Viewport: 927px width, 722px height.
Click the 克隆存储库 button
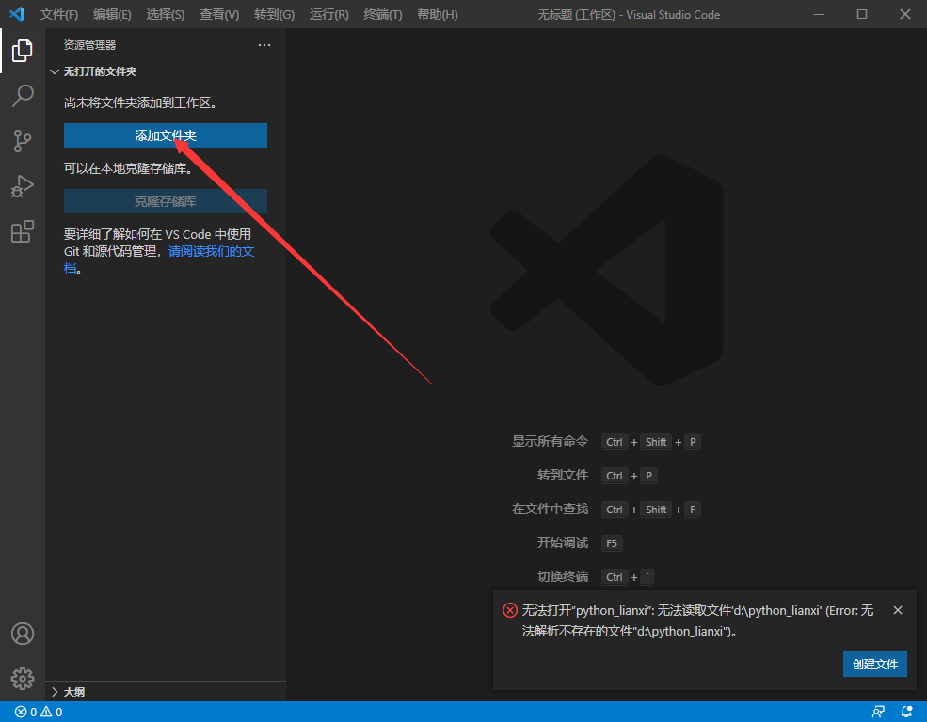click(x=166, y=201)
